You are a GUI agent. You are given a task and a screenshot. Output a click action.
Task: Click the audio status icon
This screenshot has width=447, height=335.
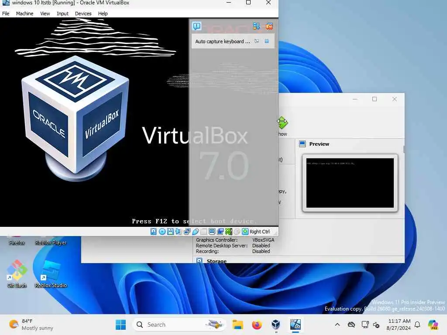[x=179, y=232]
